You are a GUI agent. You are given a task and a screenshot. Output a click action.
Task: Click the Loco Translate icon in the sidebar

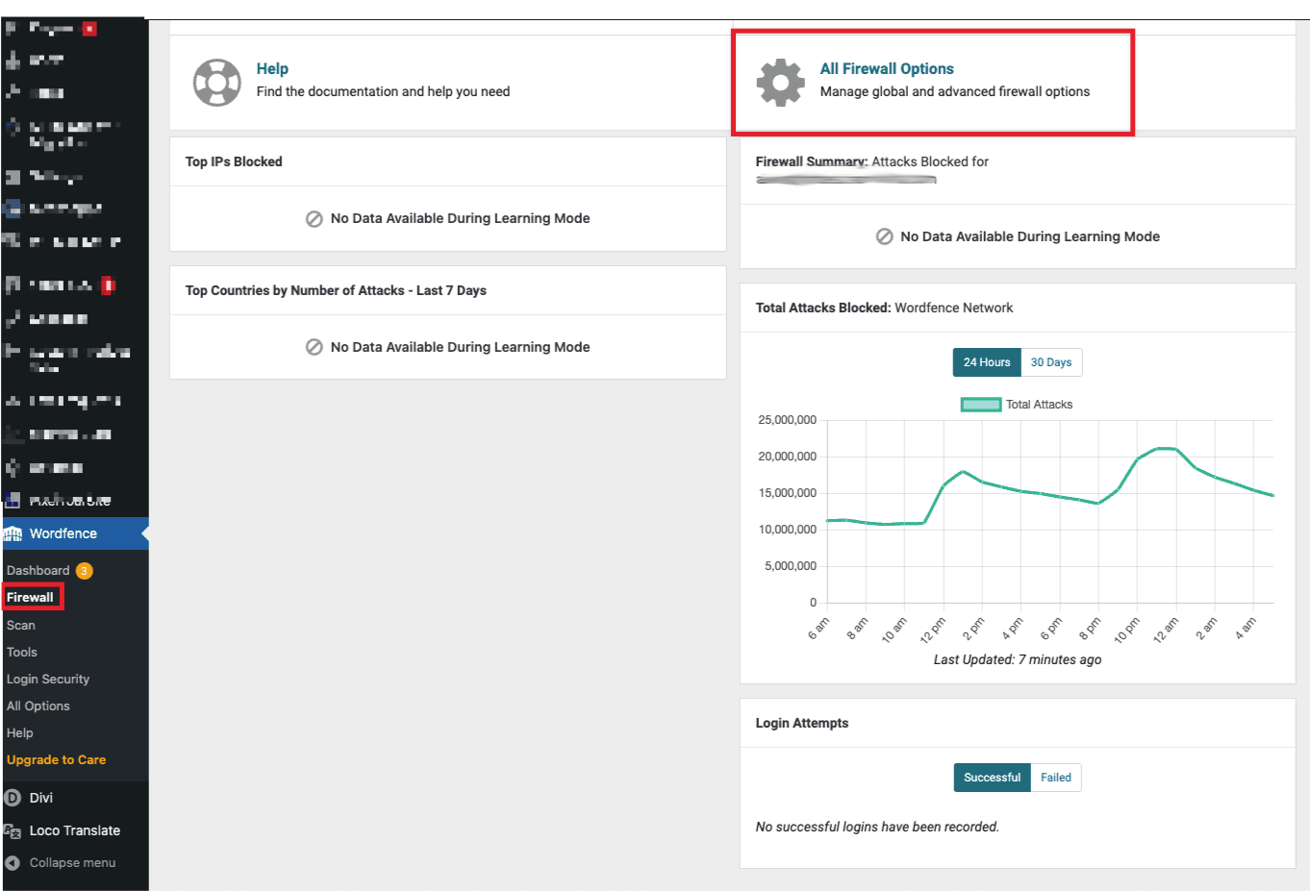click(13, 831)
